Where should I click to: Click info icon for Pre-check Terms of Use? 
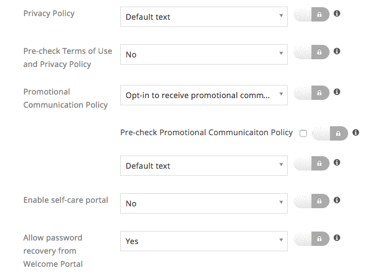(337, 51)
